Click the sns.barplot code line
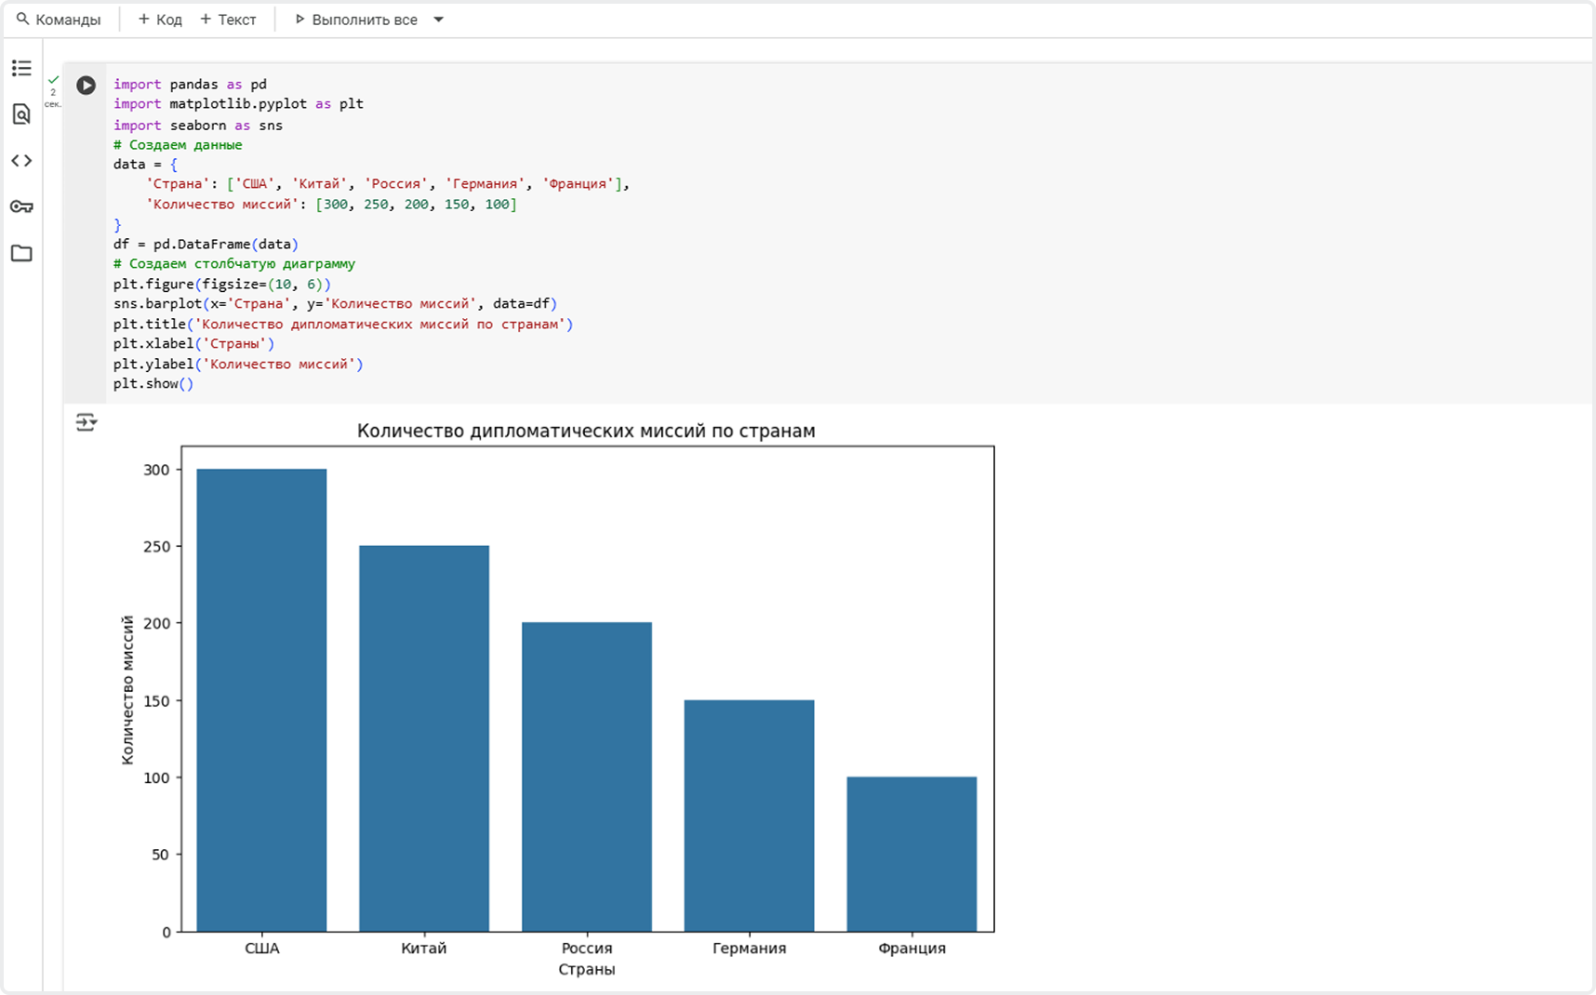 click(335, 303)
